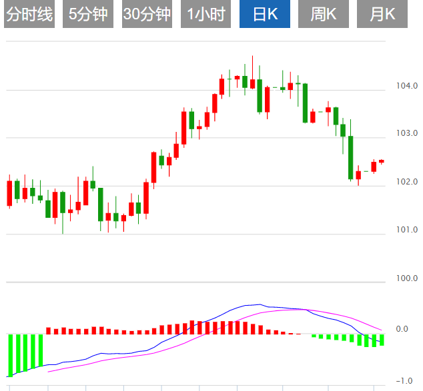The image size is (423, 391).
Task: Click the 103.0 price axis label
Action: [406, 134]
